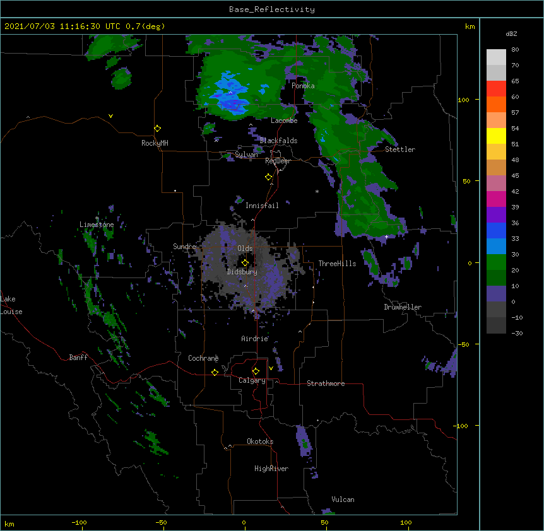Pick the magenta 42 dBZ legend swatch
This screenshot has width=544, height=531.
496,199
